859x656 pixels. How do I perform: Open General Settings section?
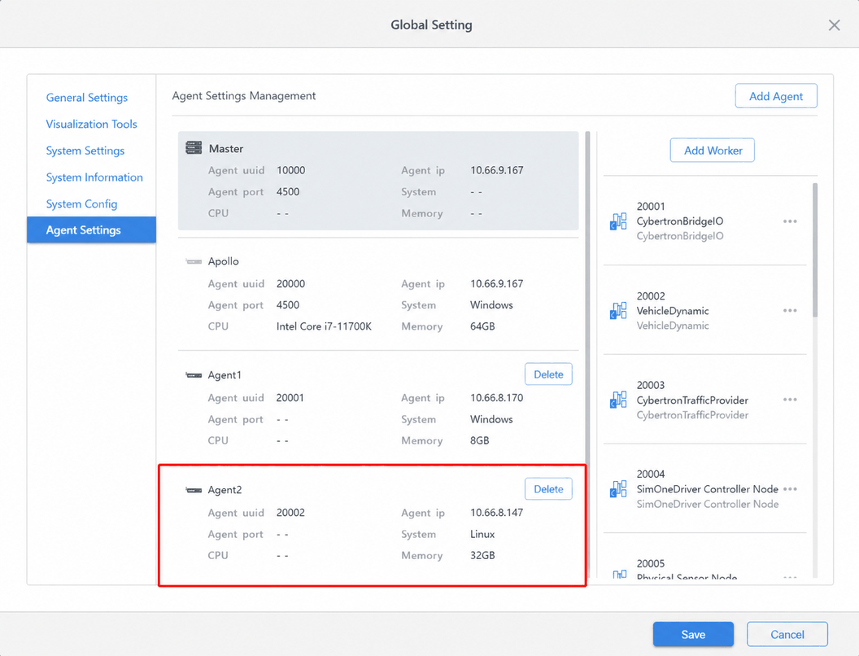point(86,98)
